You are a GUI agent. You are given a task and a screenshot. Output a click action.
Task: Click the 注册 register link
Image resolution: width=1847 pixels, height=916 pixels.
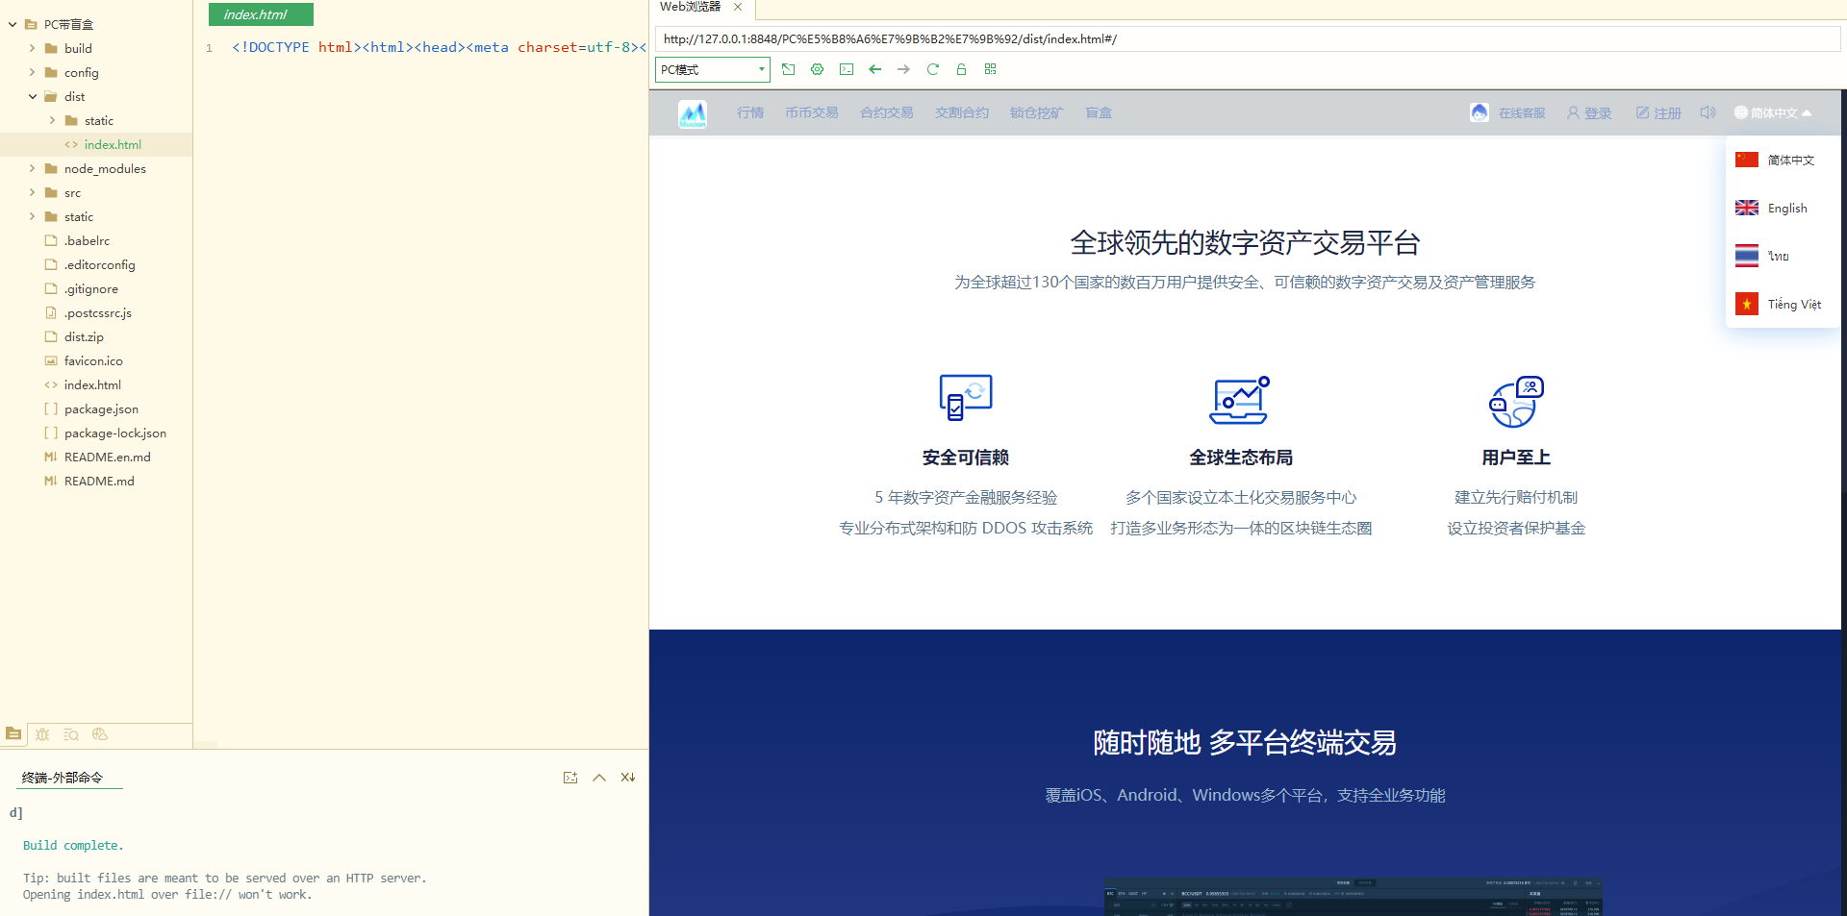click(x=1659, y=113)
